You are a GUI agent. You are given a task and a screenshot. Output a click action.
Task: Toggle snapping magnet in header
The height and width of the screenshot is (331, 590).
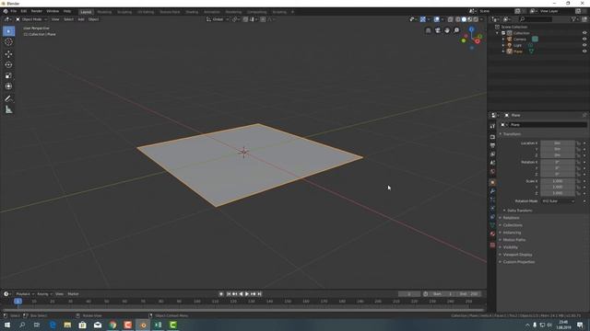pos(245,19)
